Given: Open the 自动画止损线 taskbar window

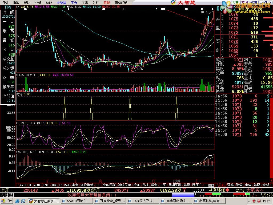Looking at the screenshot, I should click(176, 201).
